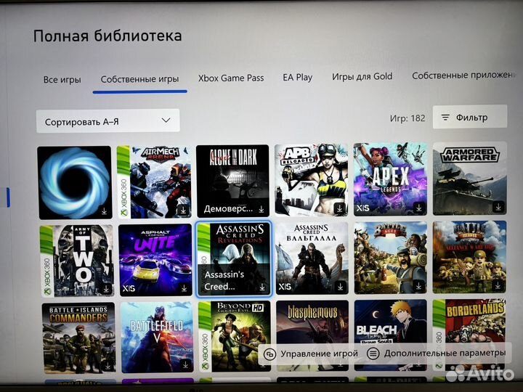Open the Battle Islands game tile

coord(470,257)
